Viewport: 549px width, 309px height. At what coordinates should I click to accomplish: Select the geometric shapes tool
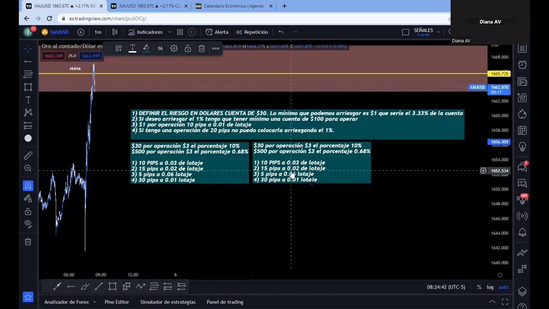pyautogui.click(x=28, y=87)
